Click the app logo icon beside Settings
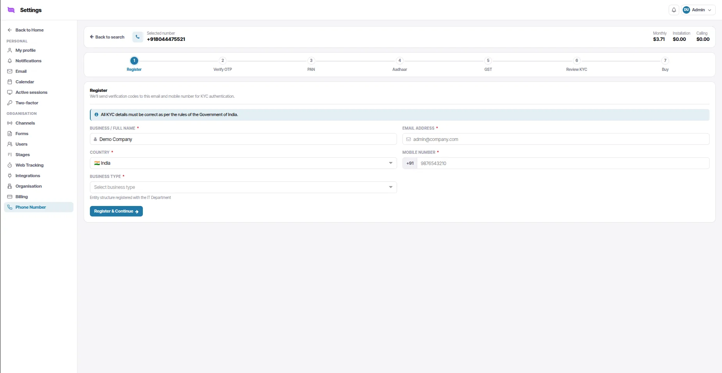Image resolution: width=722 pixels, height=373 pixels. (11, 10)
